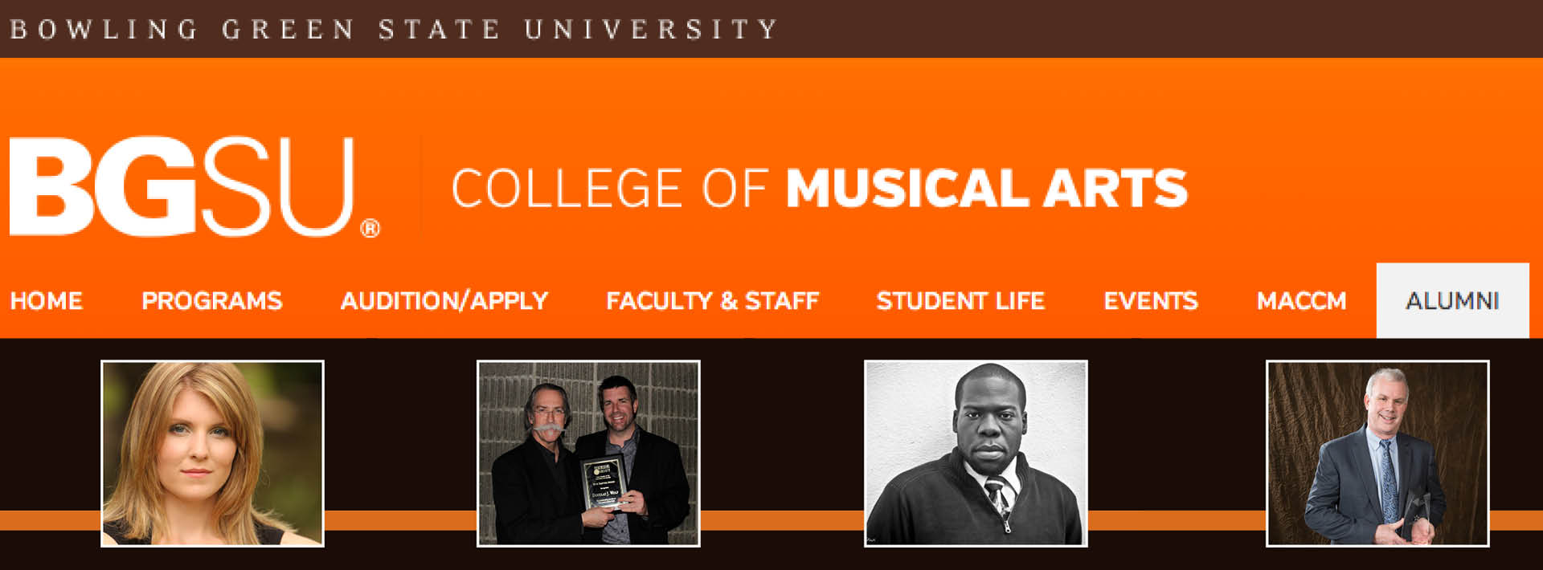The height and width of the screenshot is (570, 1543).
Task: Open the blonde woman's portrait thumbnail
Action: [x=212, y=454]
